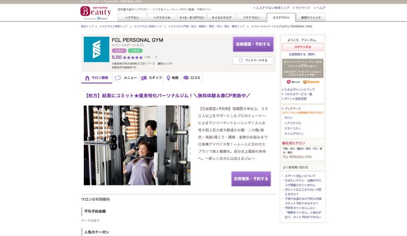Click the リラク category tag

tap(135, 51)
